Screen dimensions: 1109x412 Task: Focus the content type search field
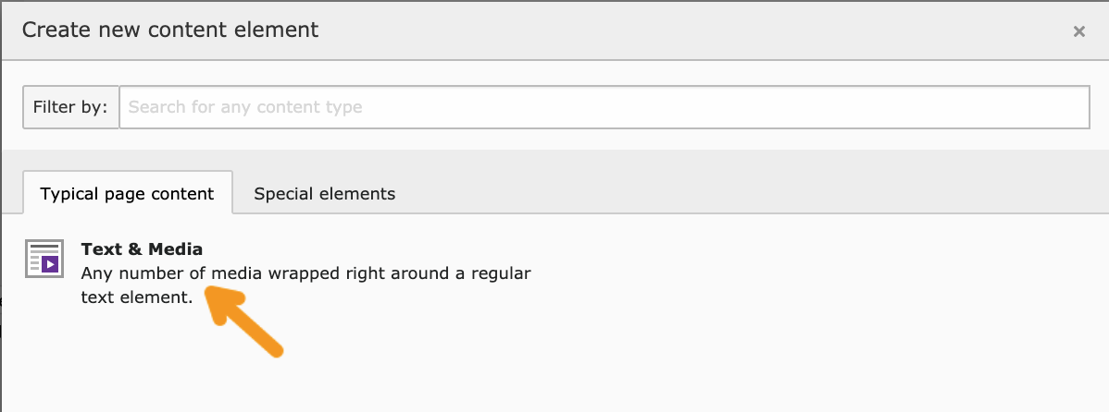[604, 107]
